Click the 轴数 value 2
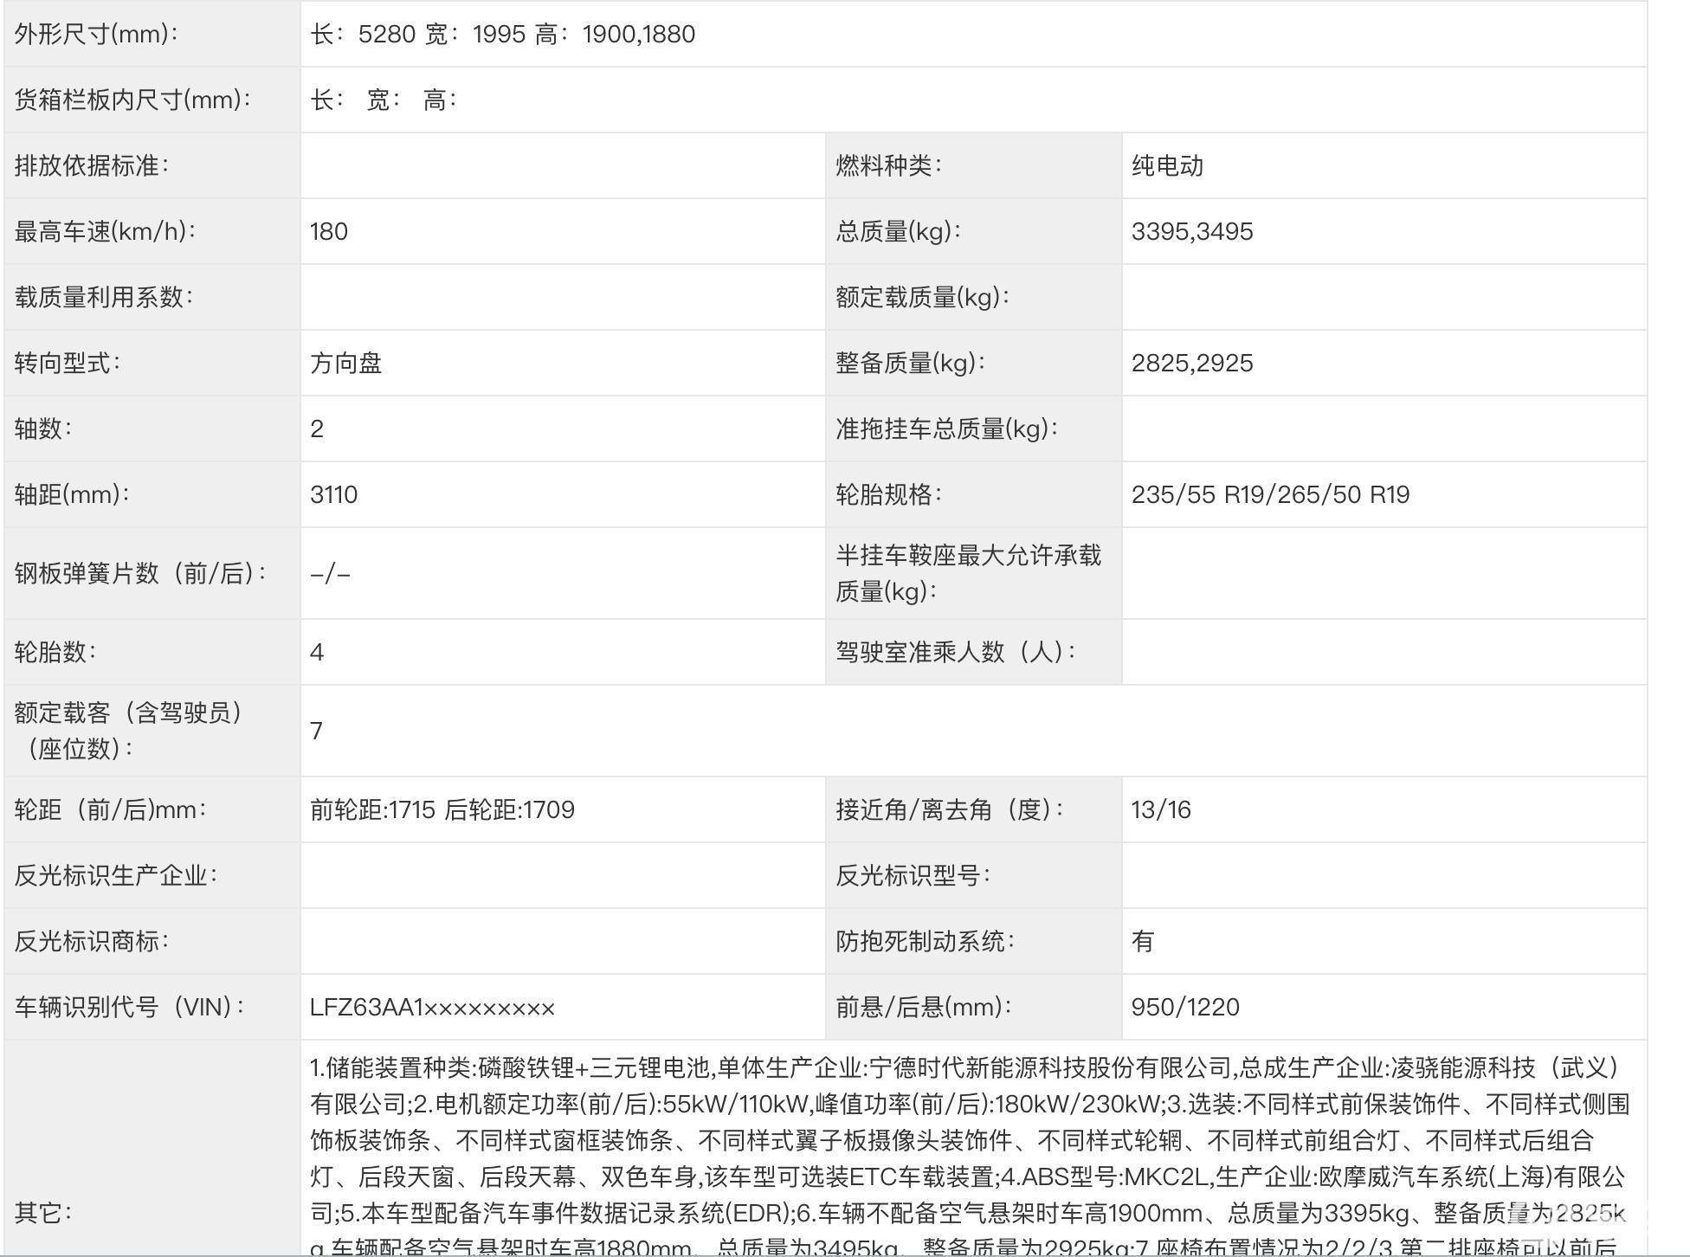 (x=317, y=429)
